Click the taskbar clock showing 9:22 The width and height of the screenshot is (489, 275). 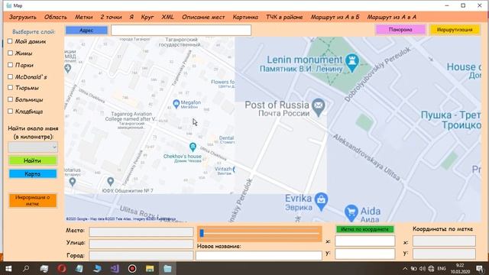click(x=460, y=268)
